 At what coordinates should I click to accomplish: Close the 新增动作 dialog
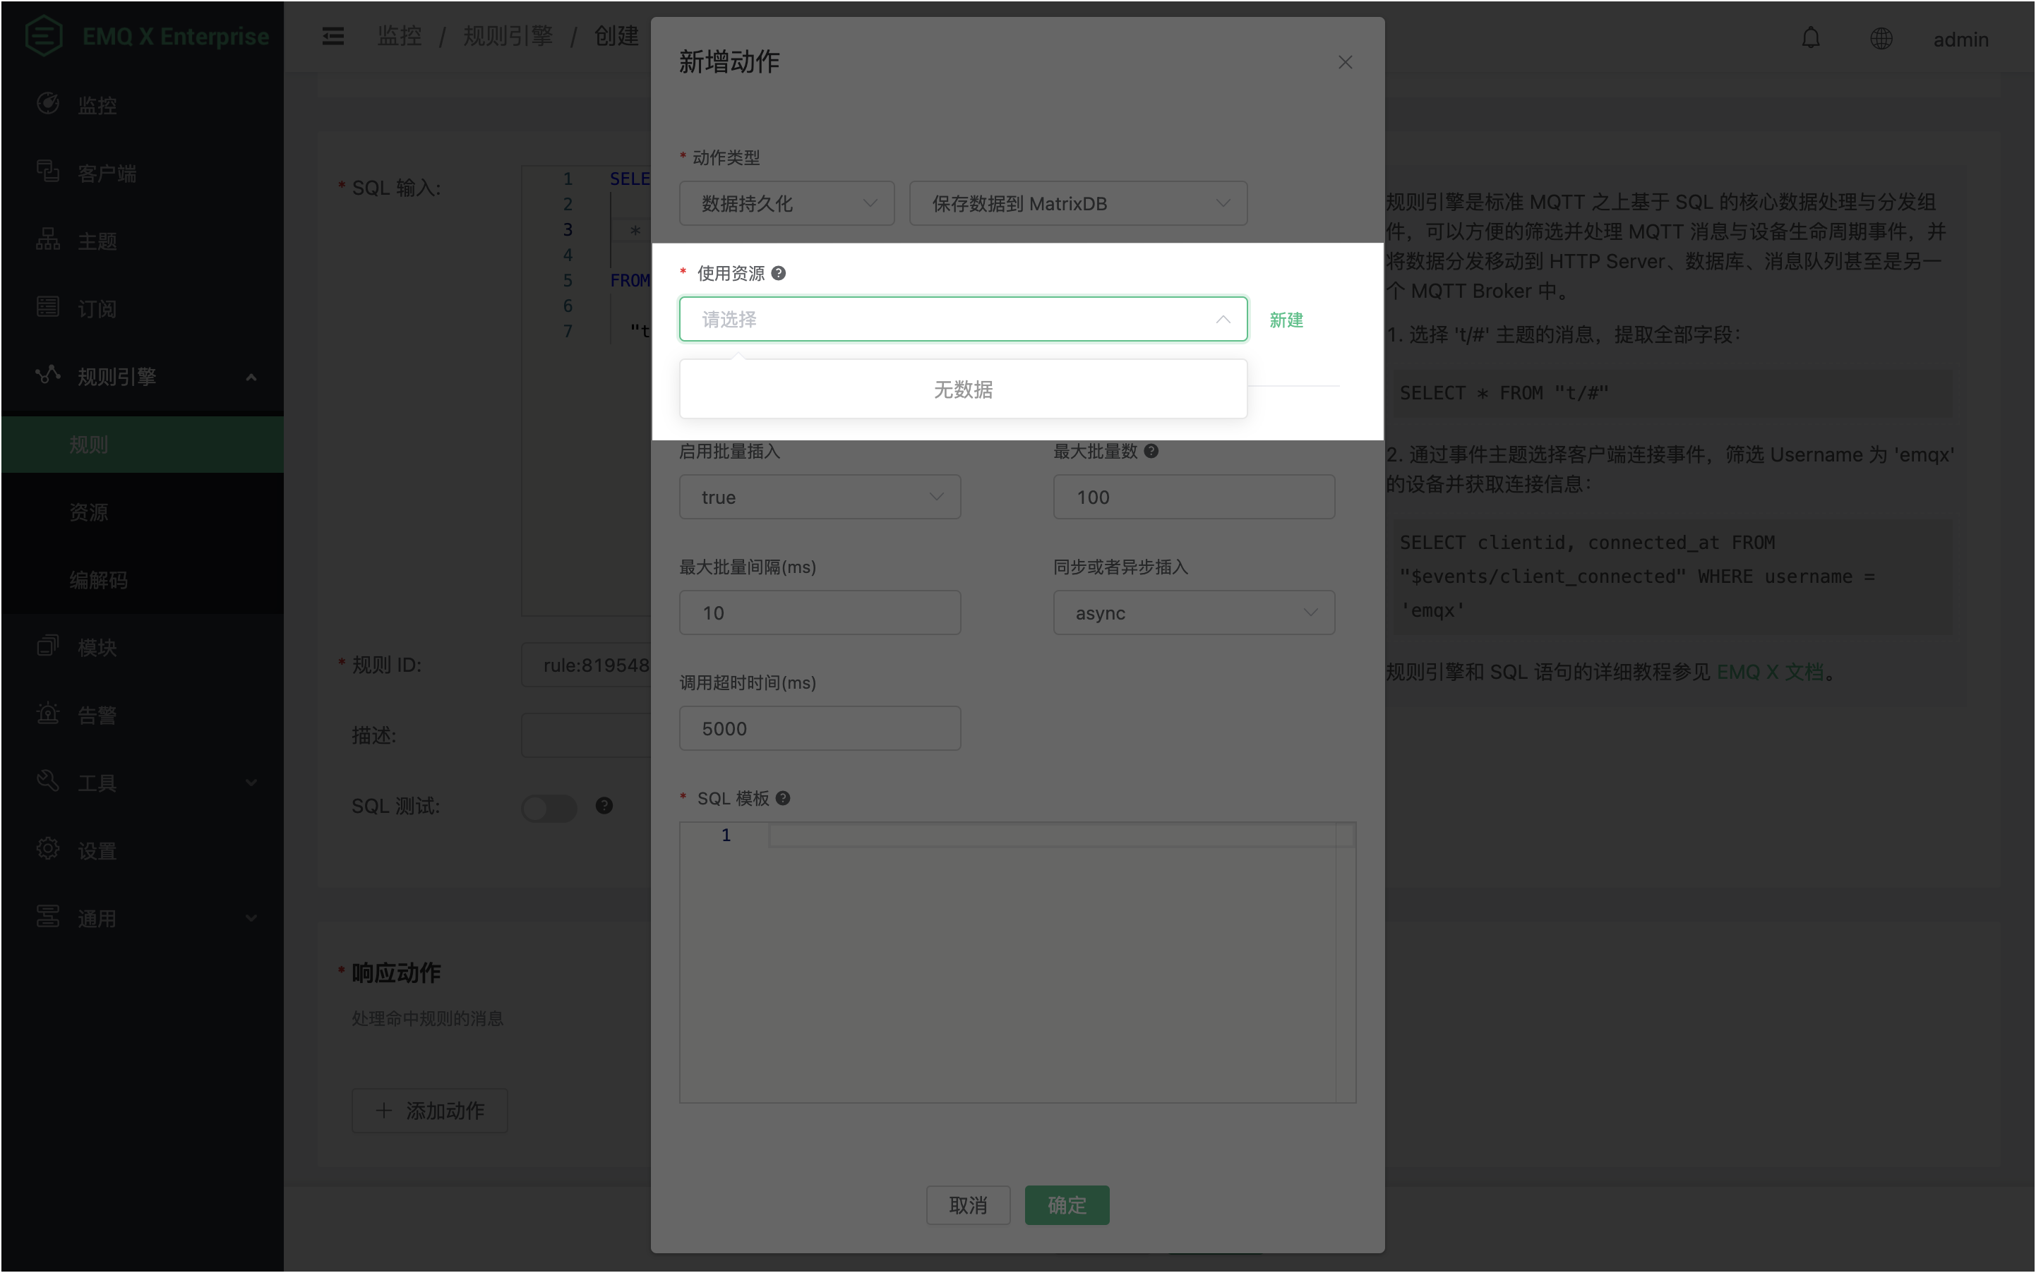tap(1344, 62)
